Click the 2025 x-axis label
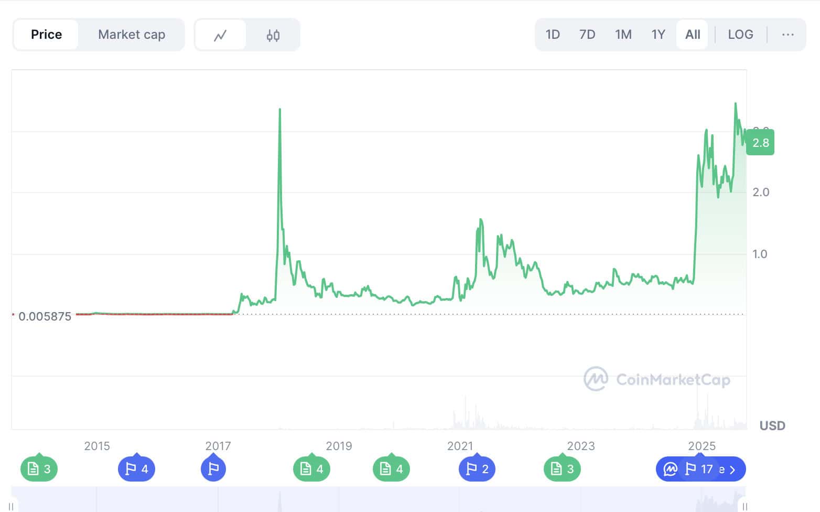This screenshot has height=512, width=820. tap(702, 446)
